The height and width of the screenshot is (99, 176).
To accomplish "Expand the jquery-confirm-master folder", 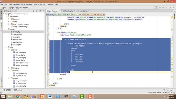I will (9, 24).
